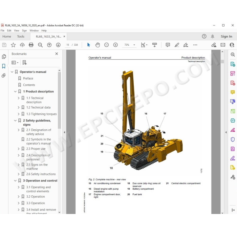The width and height of the screenshot is (237, 237).
Task: Open the Preface bookmark
Action: pyautogui.click(x=28, y=79)
